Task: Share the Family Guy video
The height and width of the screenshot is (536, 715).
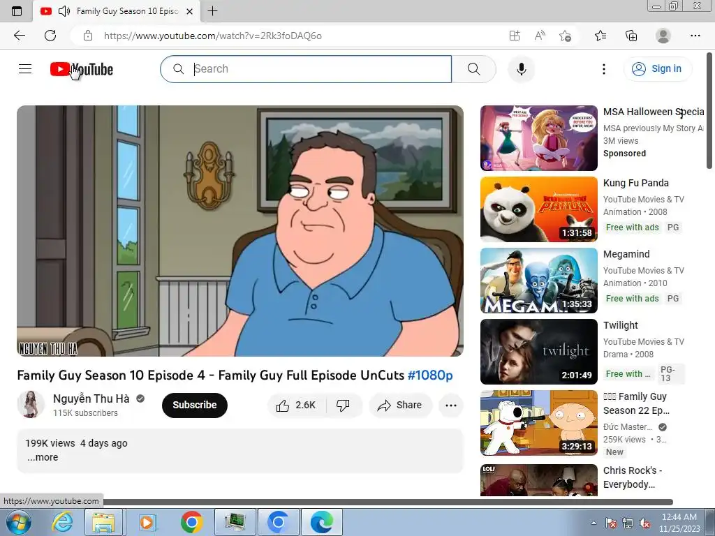Action: pos(400,405)
